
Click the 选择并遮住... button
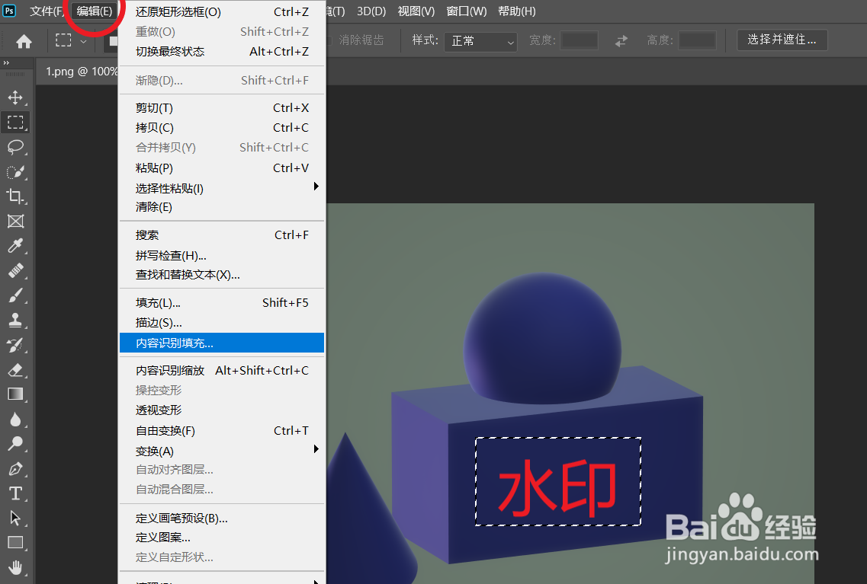tap(782, 40)
